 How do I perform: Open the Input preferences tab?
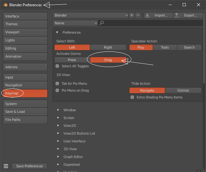[25, 77]
